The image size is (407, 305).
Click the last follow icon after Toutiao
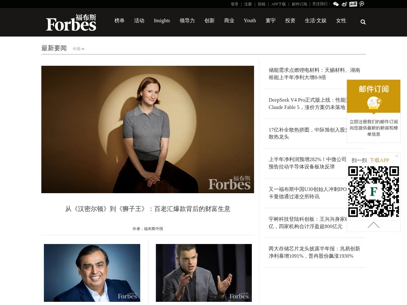tap(362, 4)
